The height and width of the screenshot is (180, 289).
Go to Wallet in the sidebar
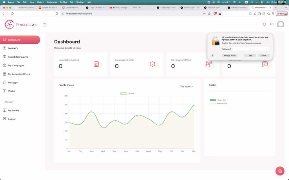click(x=12, y=91)
